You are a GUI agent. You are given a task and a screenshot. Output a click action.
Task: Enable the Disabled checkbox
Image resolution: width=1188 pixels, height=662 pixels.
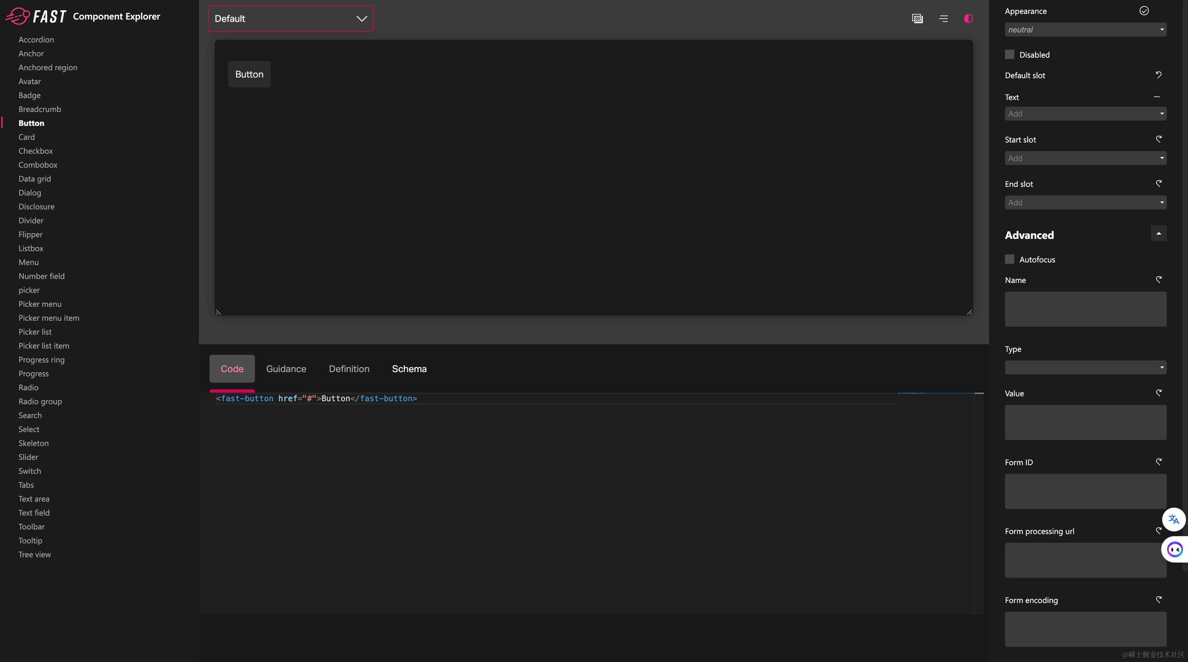pyautogui.click(x=1010, y=55)
